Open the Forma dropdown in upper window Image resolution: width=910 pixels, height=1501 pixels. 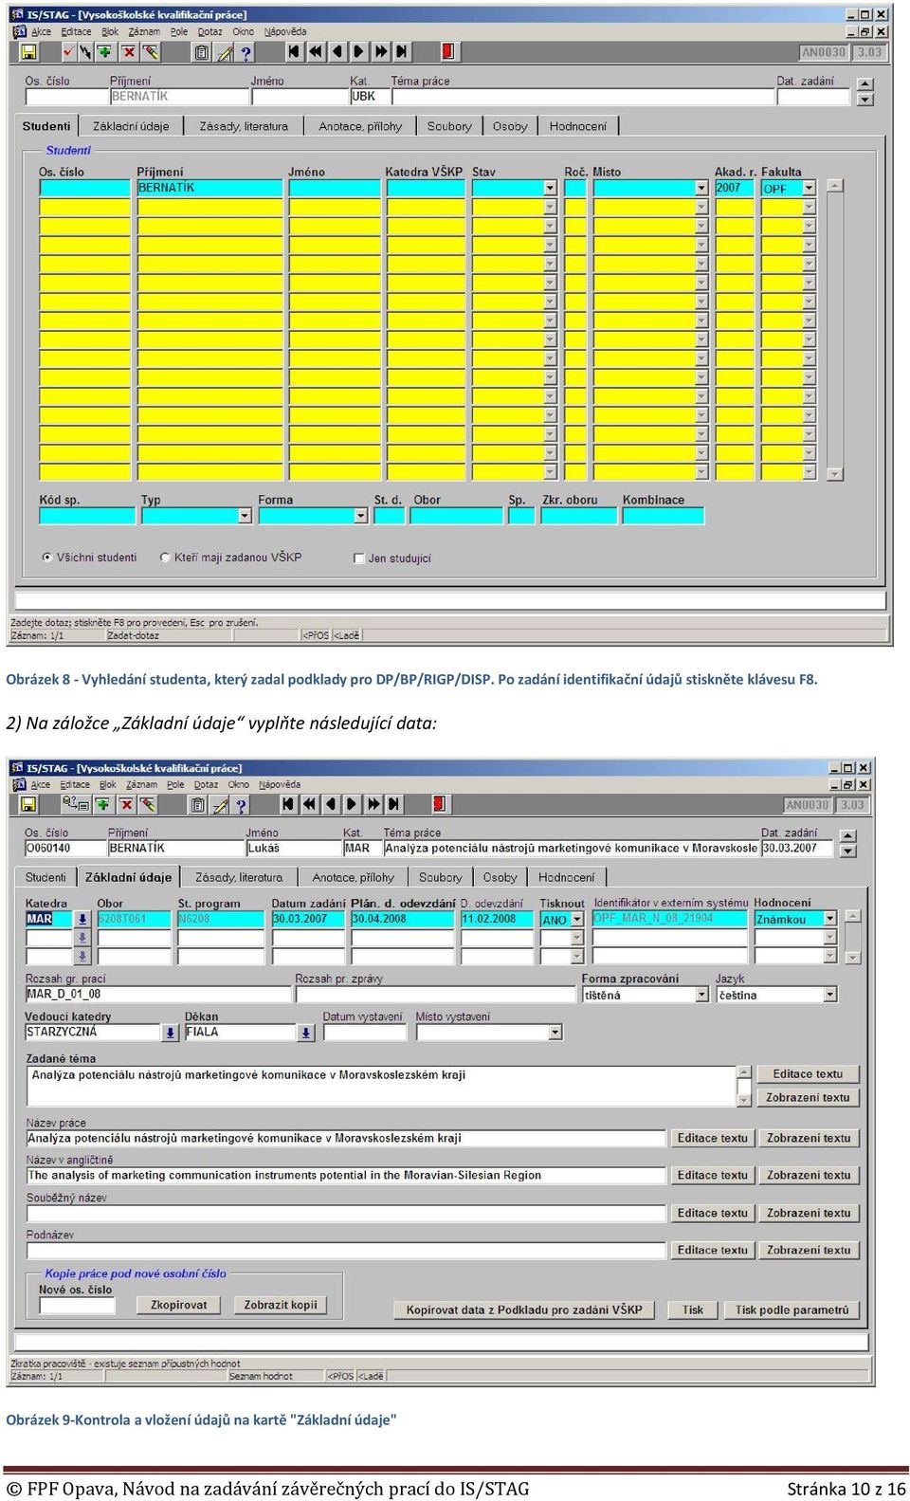pos(360,516)
